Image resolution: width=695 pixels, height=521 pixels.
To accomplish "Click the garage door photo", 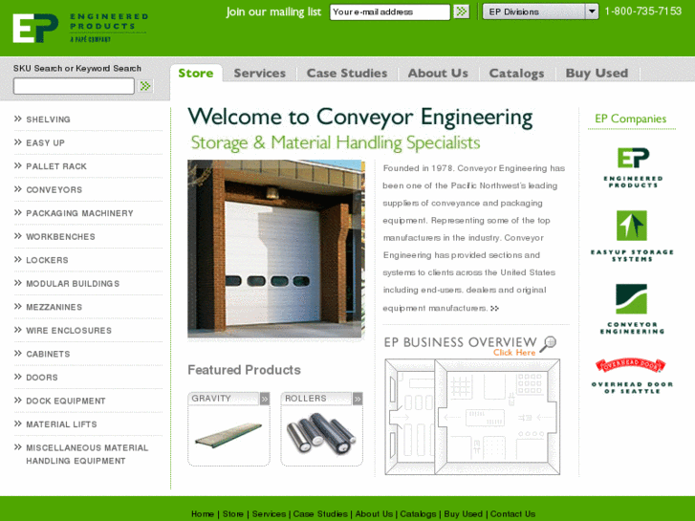I will tap(274, 249).
